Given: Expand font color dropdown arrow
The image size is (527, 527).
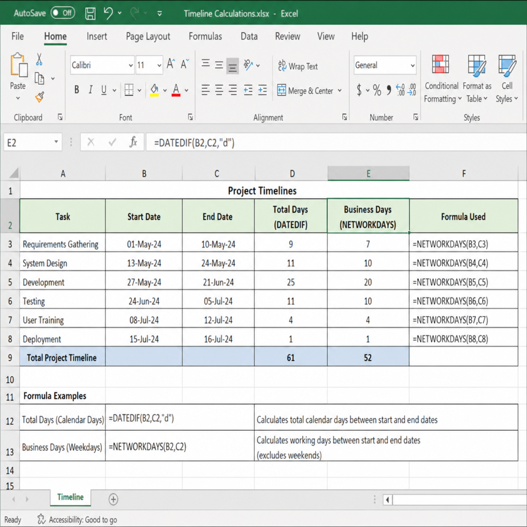Looking at the screenshot, I should click(x=186, y=91).
